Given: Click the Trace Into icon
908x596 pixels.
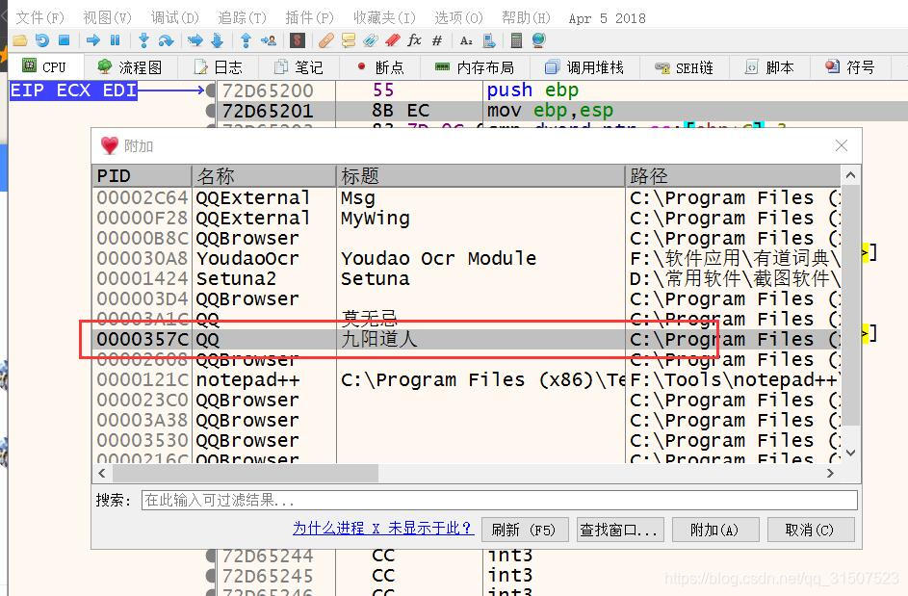Looking at the screenshot, I should click(195, 40).
